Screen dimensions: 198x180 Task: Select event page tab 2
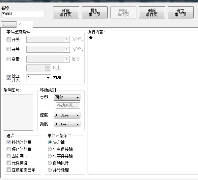[x=25, y=24]
